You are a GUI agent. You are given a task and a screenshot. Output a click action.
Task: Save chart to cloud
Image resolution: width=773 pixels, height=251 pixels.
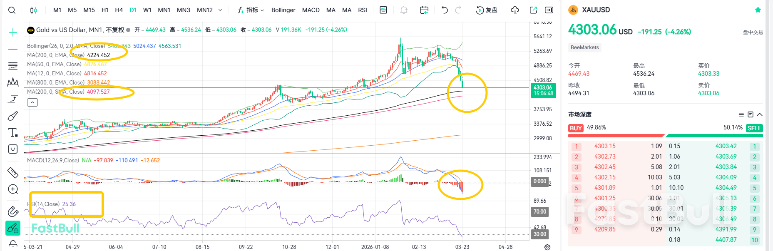pos(515,10)
